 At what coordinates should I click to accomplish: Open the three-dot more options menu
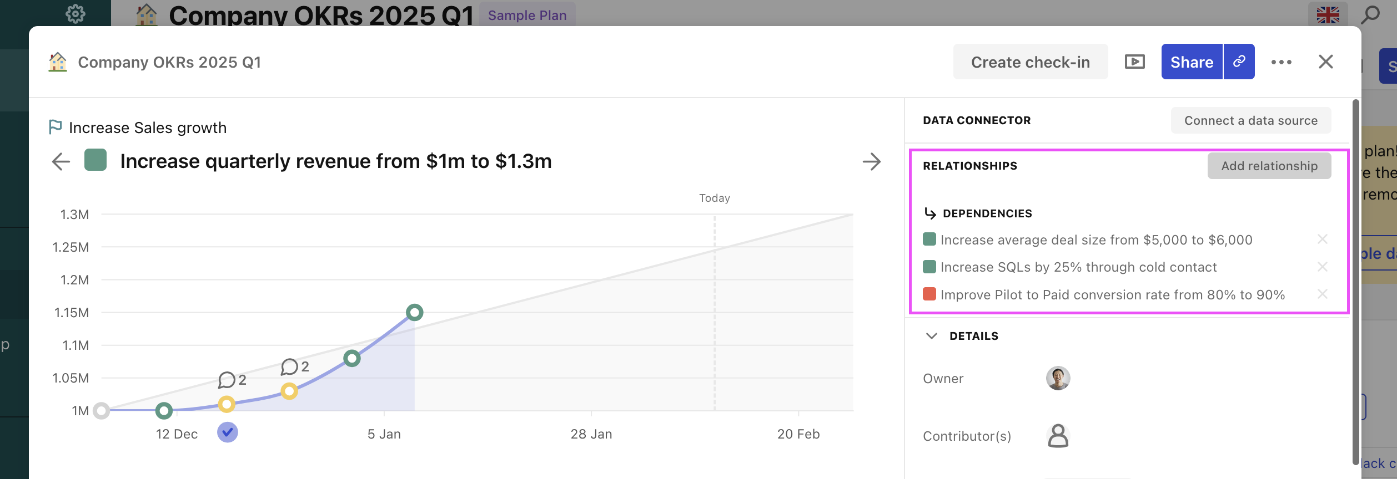[1281, 62]
